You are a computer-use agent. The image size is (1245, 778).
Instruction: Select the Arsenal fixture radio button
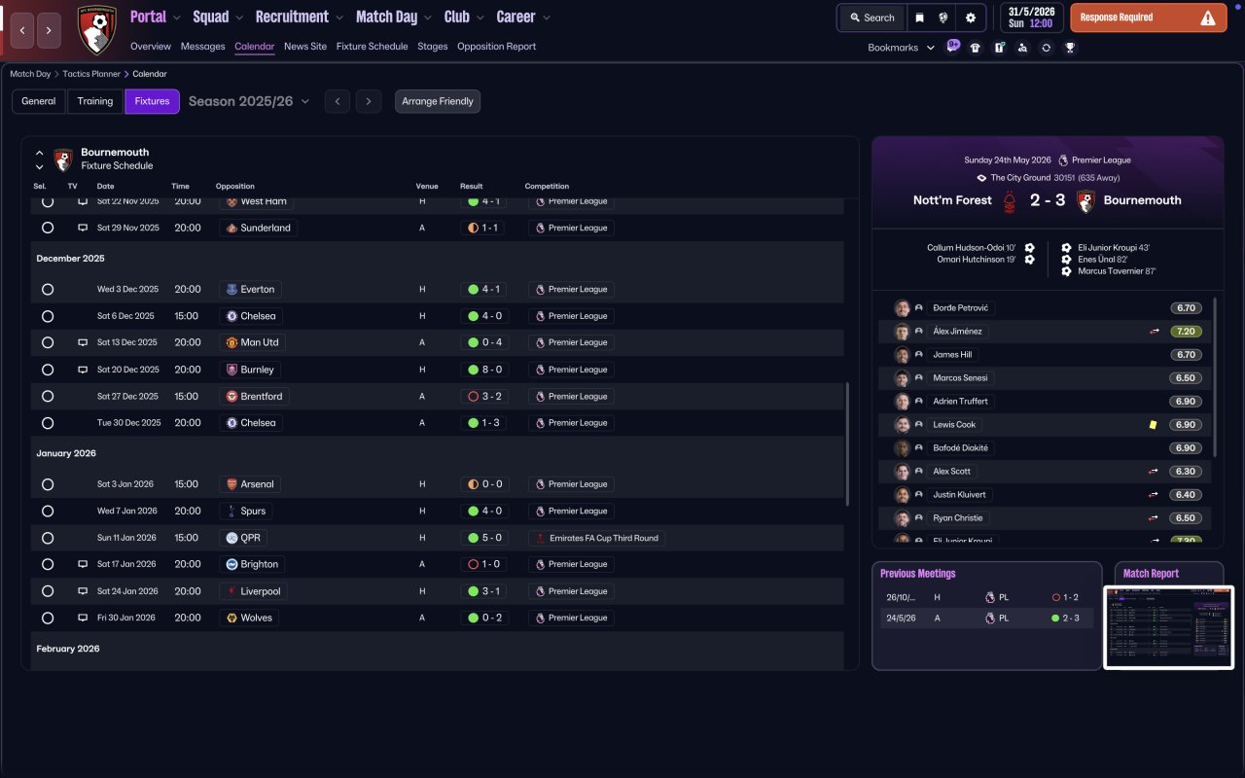48,484
